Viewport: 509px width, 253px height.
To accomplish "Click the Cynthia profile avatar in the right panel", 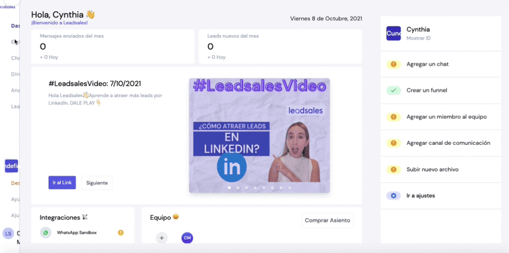I will click(394, 33).
